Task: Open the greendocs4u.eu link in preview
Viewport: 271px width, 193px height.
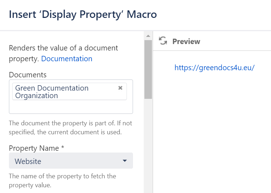Action: tap(214, 67)
